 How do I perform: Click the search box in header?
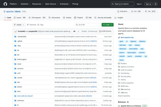pos(122,4)
